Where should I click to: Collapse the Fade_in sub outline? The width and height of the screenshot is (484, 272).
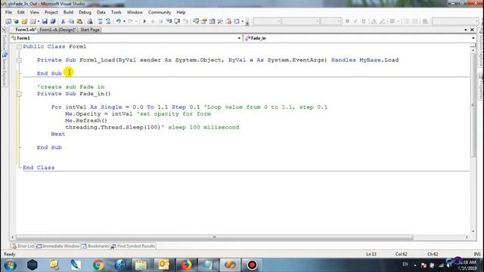pos(19,94)
